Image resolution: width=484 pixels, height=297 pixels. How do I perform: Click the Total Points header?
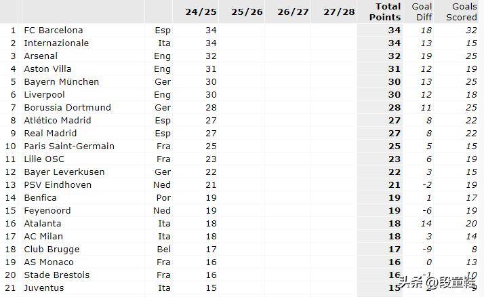point(385,12)
